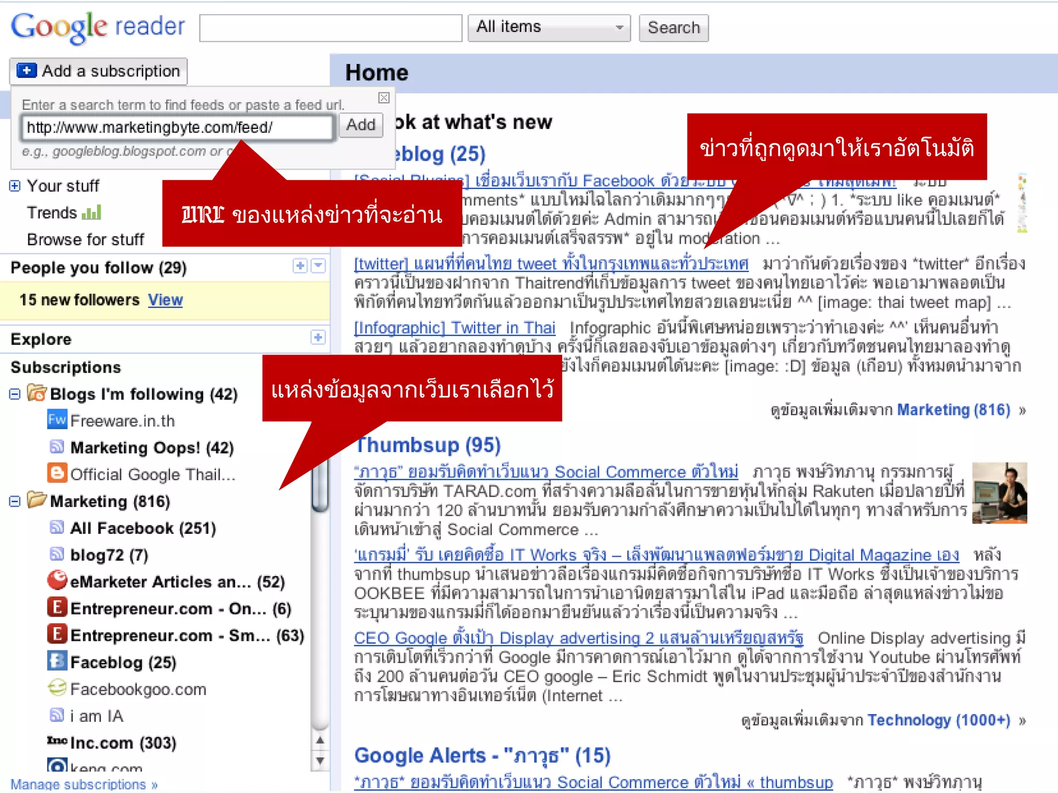1058x793 pixels.
Task: Click subscriptions scrollbar up arrow
Action: pos(320,740)
